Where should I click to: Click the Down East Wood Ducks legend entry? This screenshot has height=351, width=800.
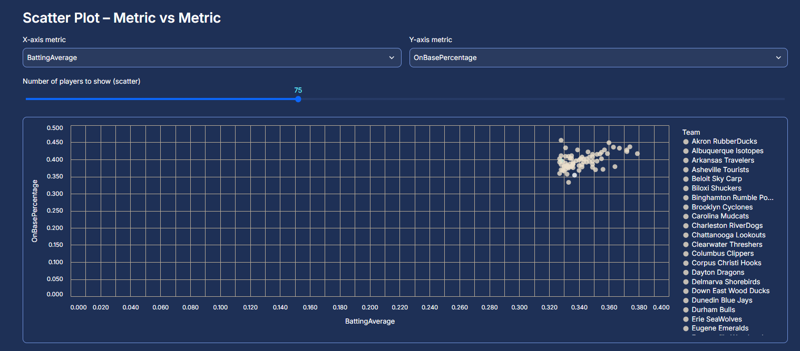pos(726,291)
